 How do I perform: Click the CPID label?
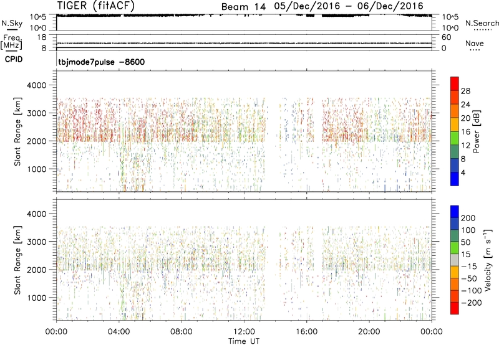(14, 59)
